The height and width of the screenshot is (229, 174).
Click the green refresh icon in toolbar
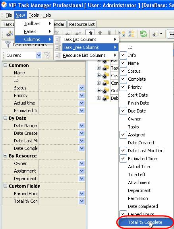coord(143,34)
